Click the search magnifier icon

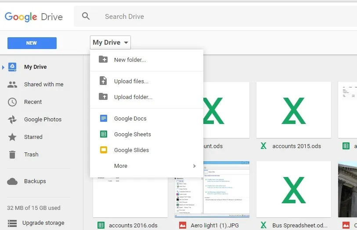(86, 16)
